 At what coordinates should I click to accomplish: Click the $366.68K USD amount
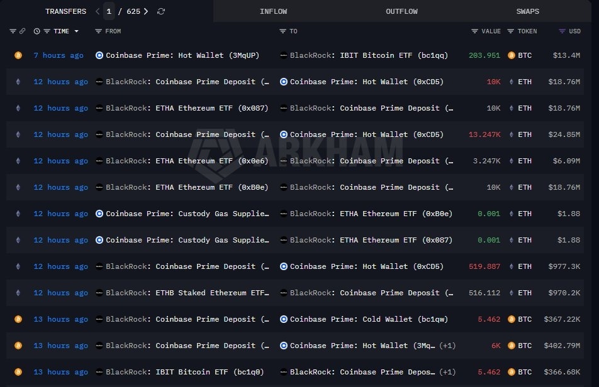click(562, 372)
